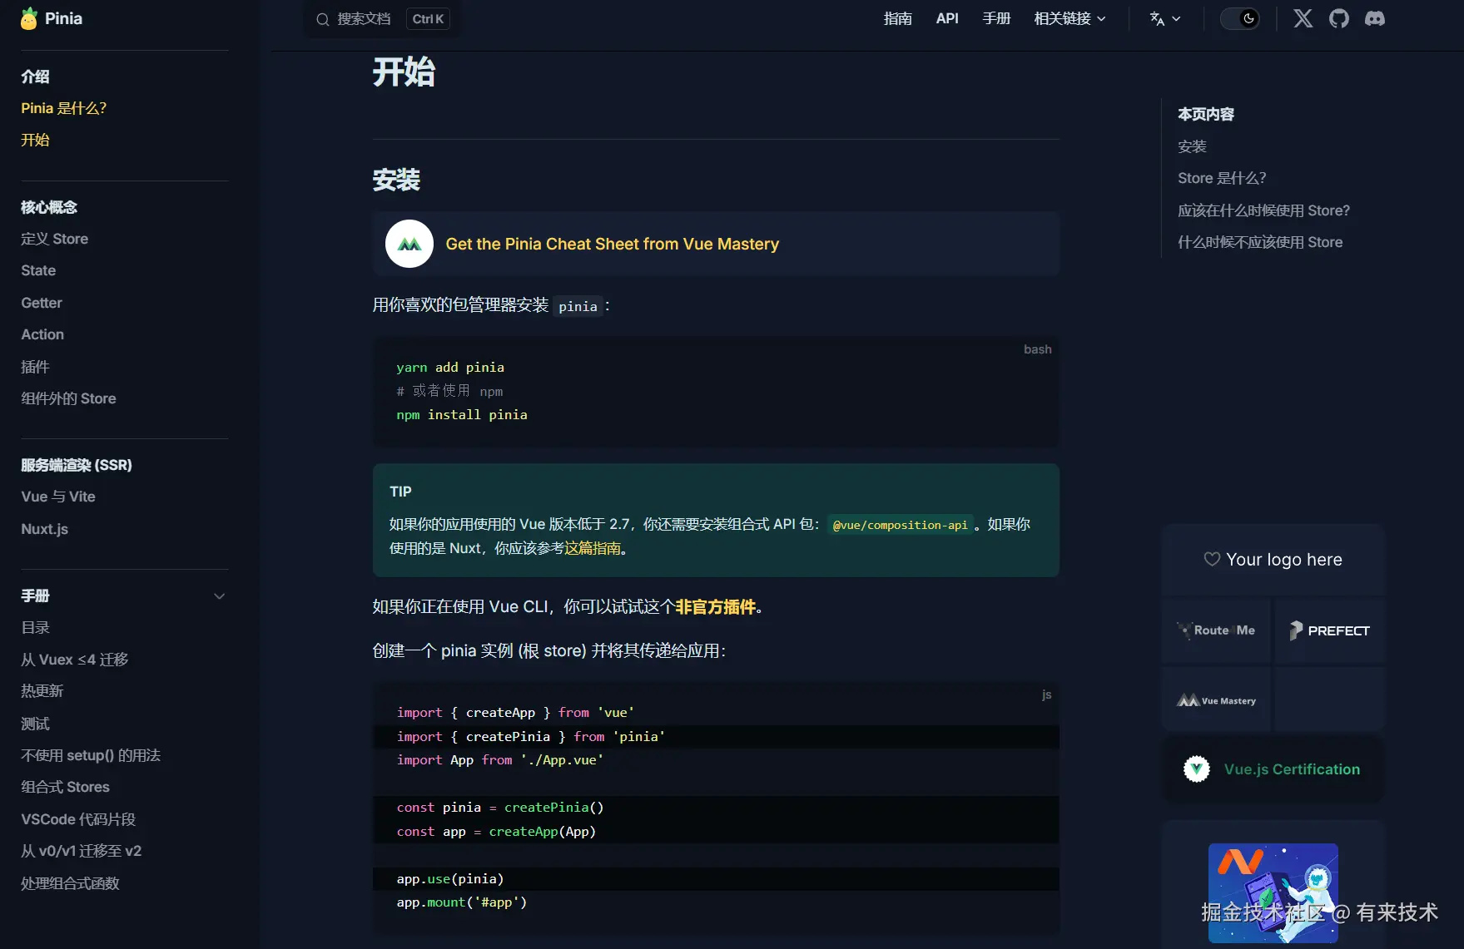The image size is (1464, 949).
Task: Click the RouteMe sponsor logo
Action: tap(1216, 630)
